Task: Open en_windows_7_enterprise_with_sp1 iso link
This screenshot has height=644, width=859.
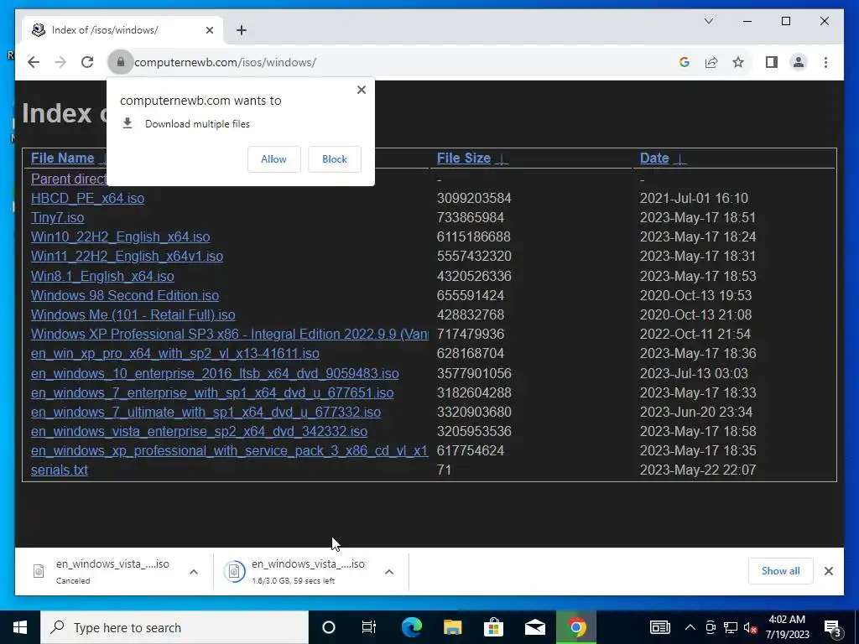Action: point(212,392)
